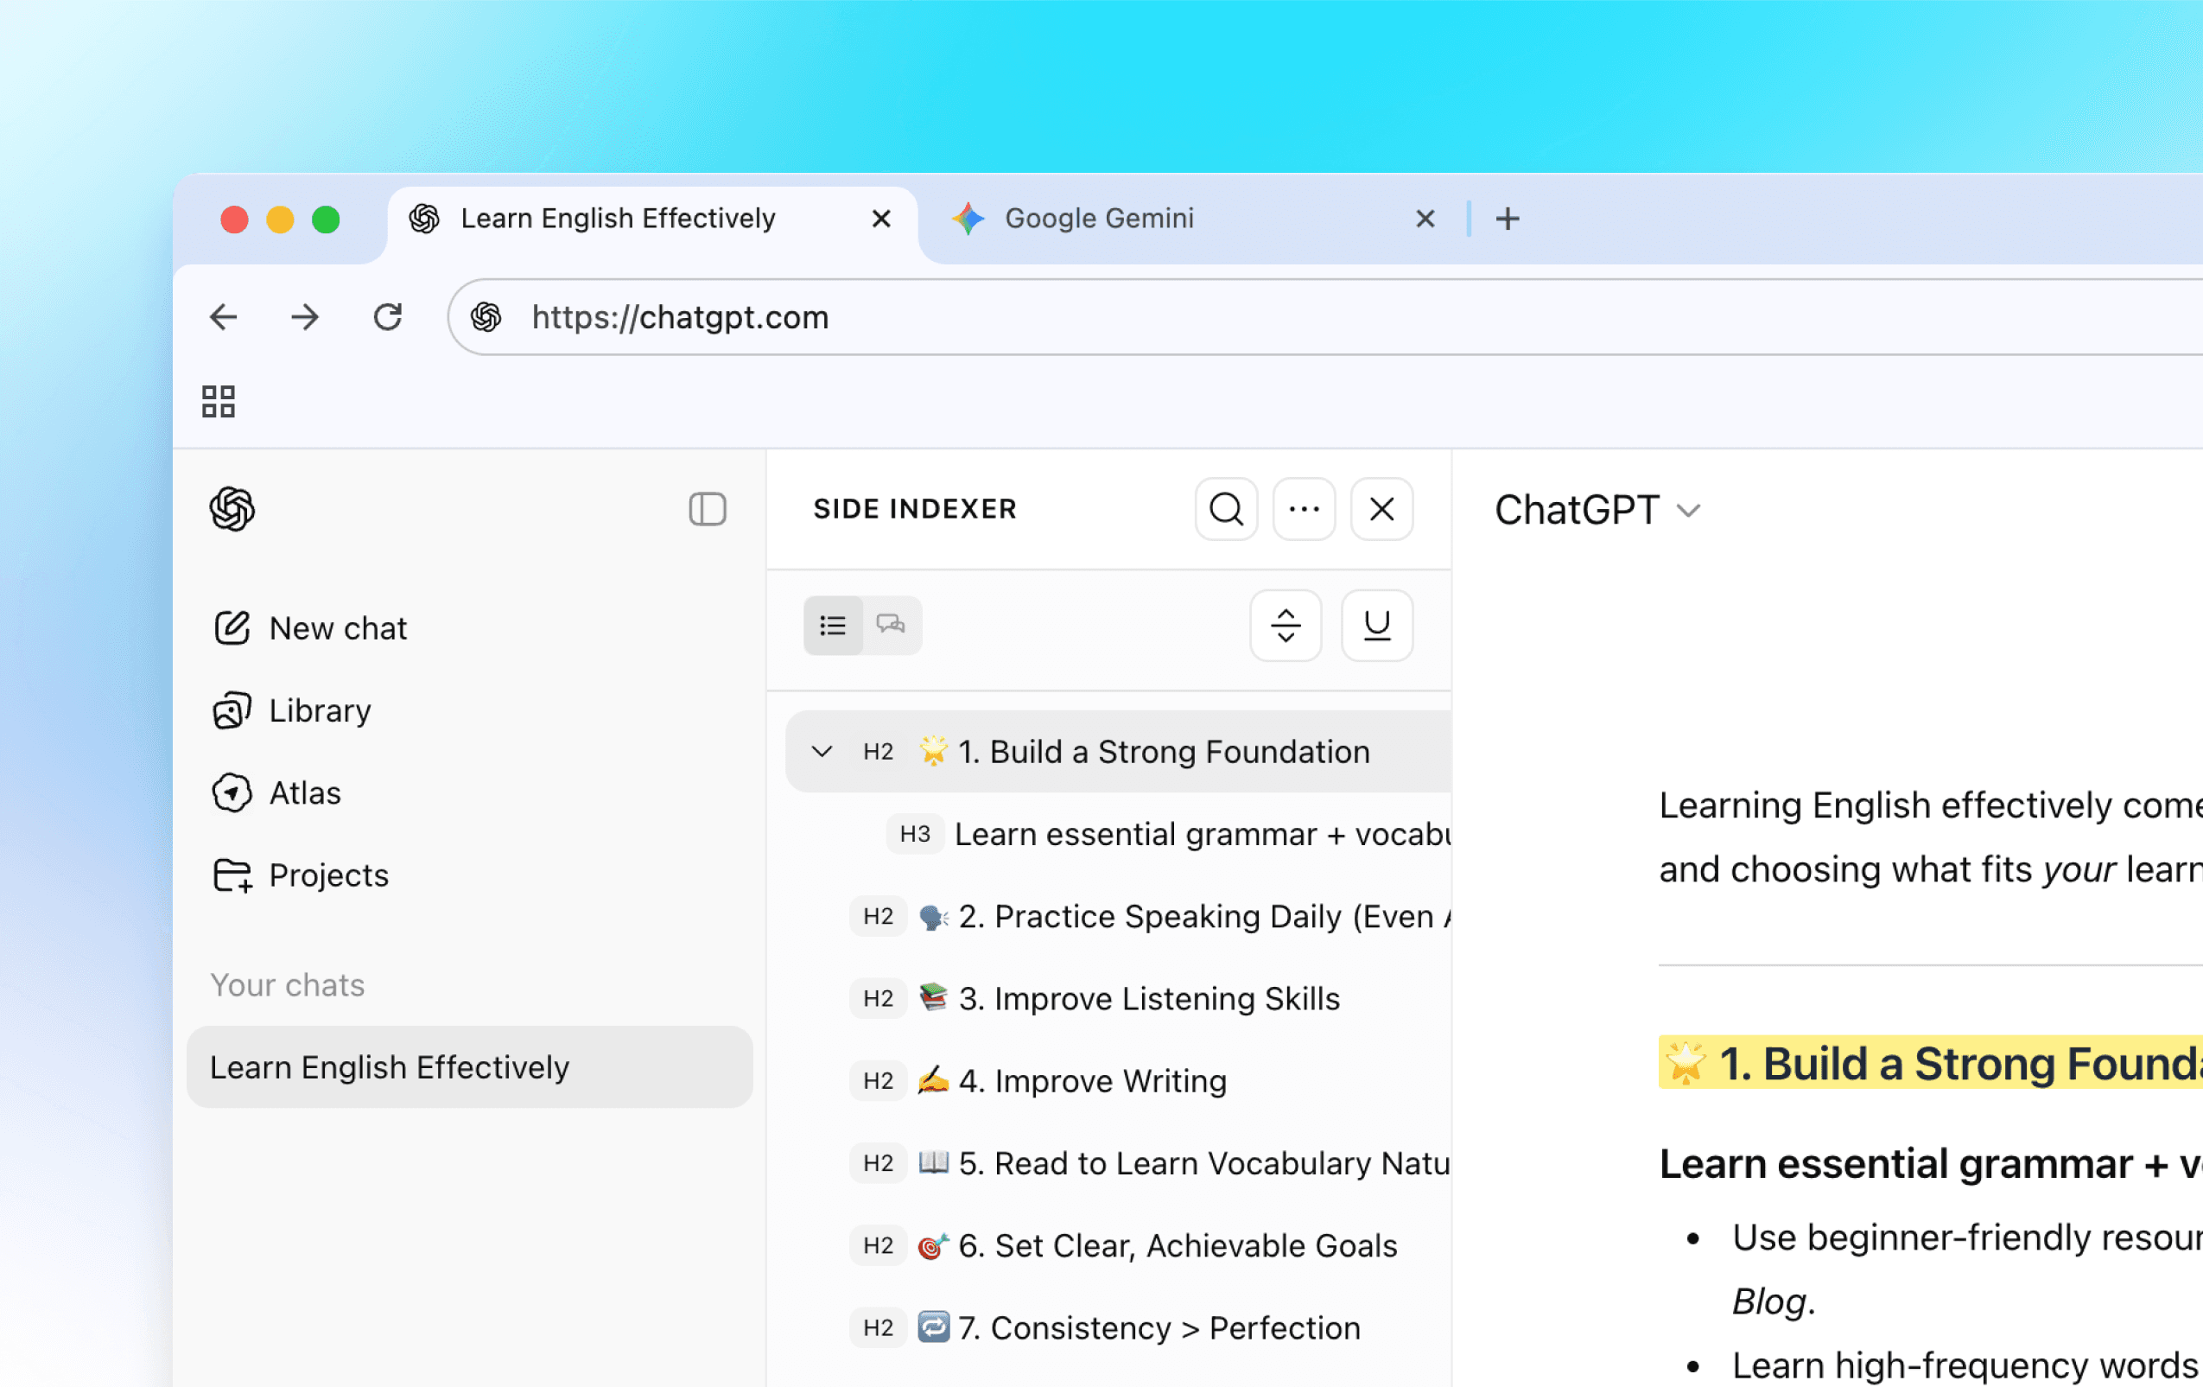
Task: Toggle the underline highlight option
Action: [1376, 626]
